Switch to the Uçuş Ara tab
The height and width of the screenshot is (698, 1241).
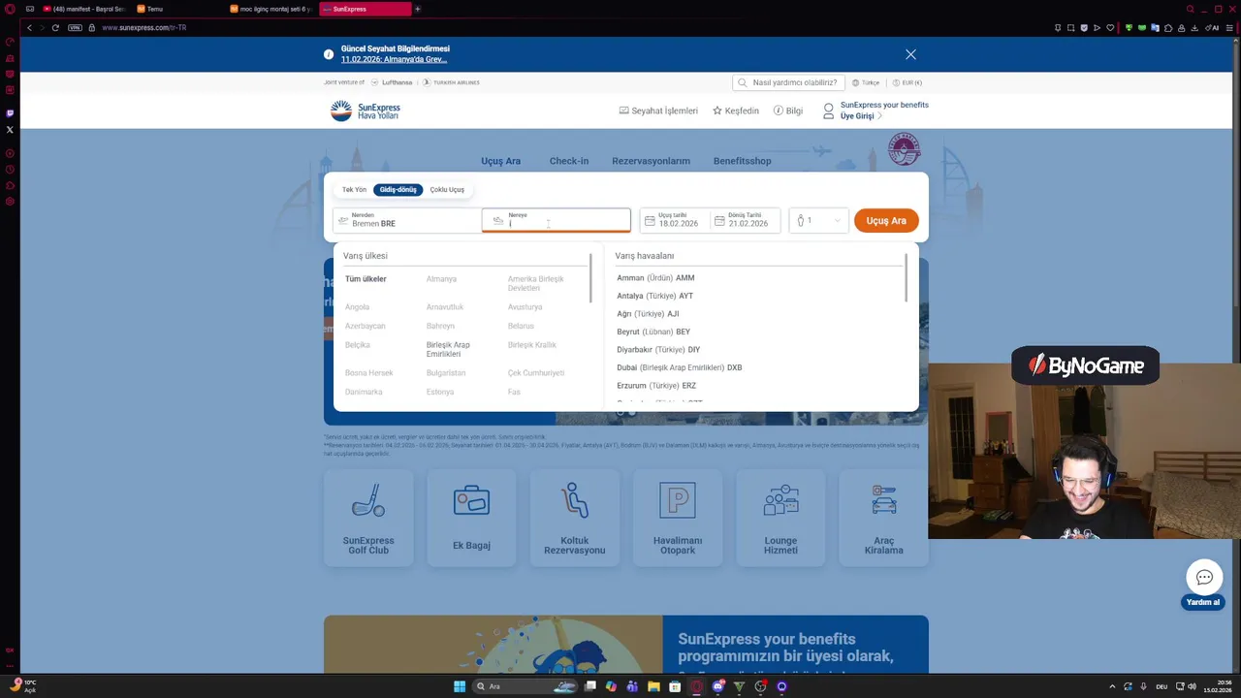500,161
